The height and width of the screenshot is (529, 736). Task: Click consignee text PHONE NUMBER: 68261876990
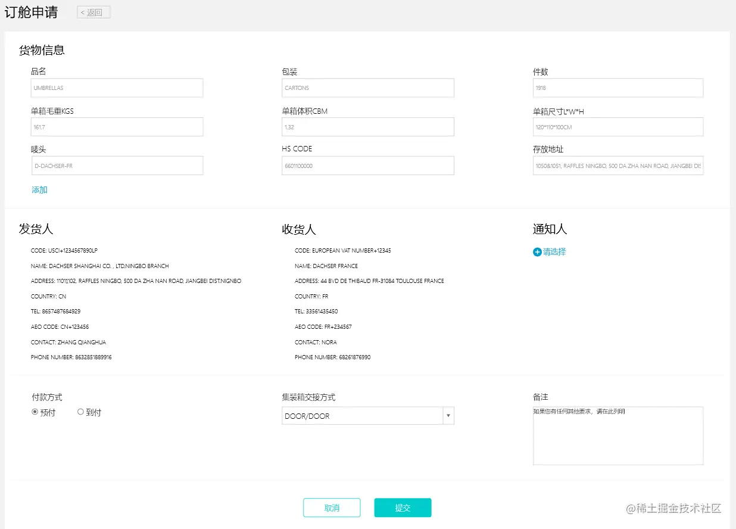coord(333,357)
